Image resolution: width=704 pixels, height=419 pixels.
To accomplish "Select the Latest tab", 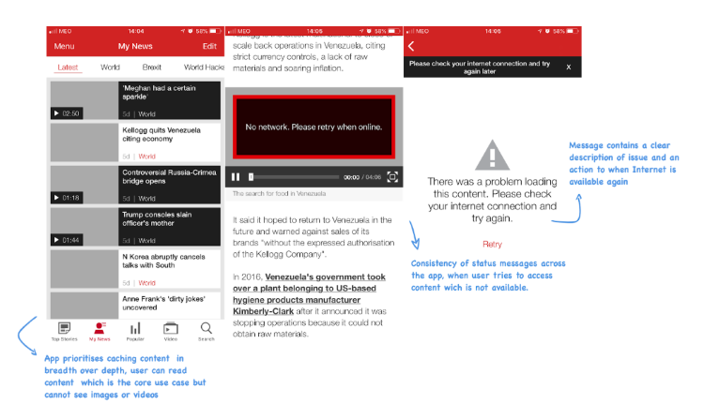I will [68, 67].
